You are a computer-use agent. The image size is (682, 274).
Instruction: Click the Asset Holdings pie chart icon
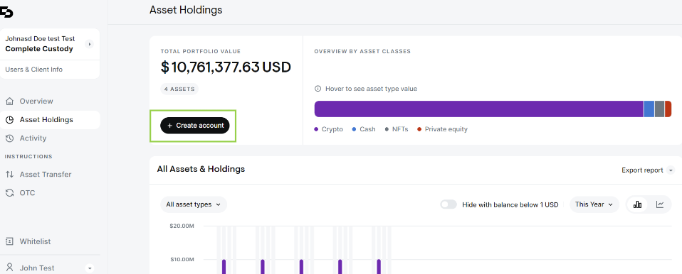tap(9, 120)
